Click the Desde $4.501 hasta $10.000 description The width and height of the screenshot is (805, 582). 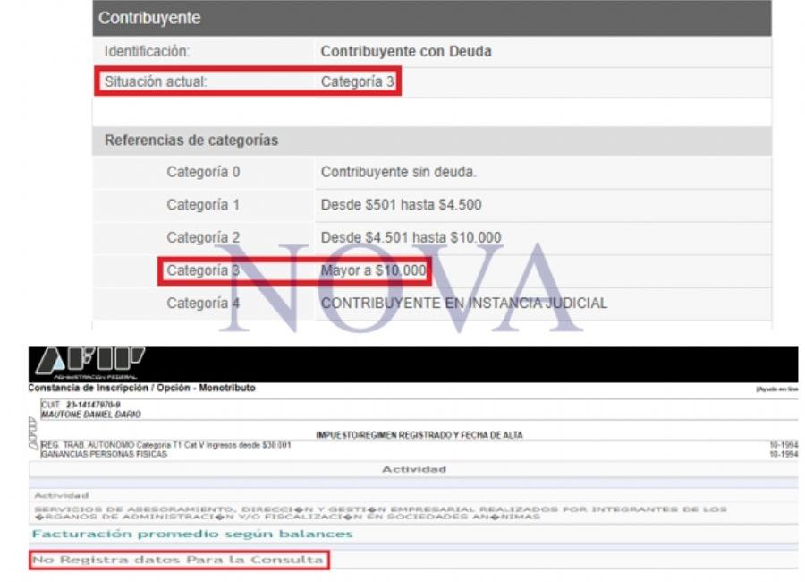point(411,238)
